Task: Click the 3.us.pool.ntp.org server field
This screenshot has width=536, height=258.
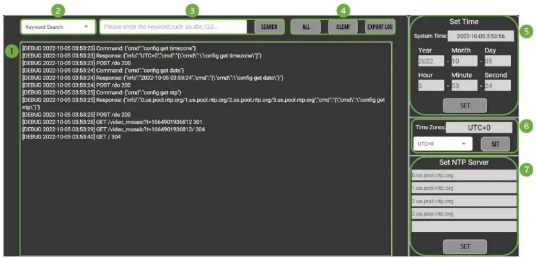Action: point(464,214)
